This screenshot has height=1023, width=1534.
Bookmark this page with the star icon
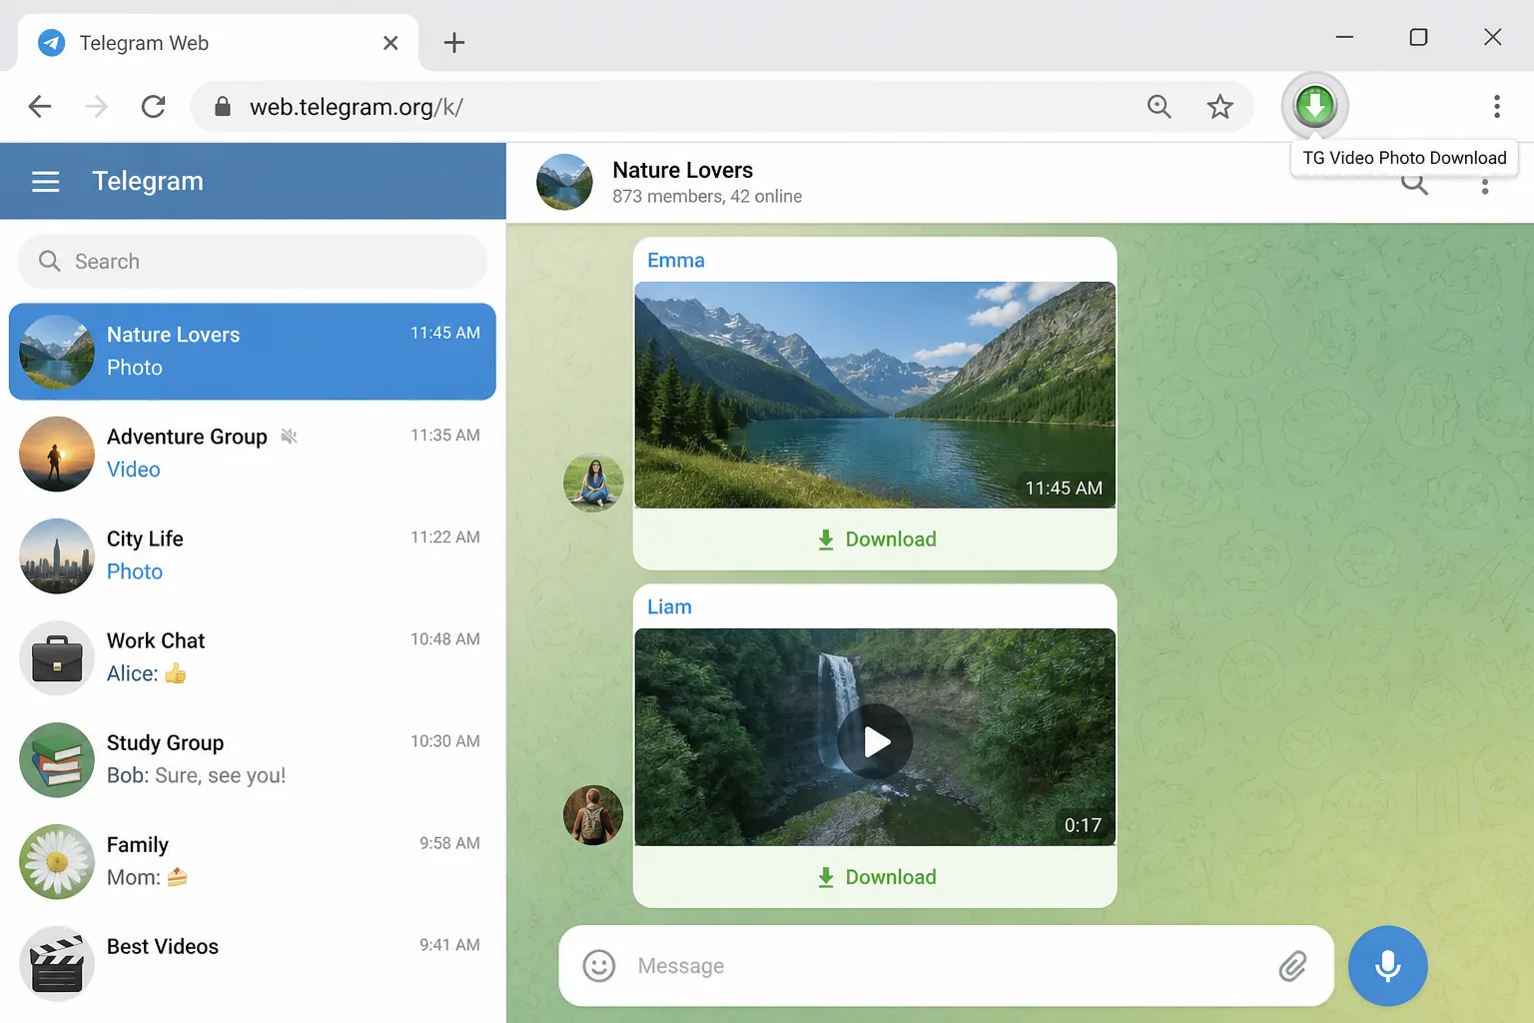click(x=1219, y=106)
